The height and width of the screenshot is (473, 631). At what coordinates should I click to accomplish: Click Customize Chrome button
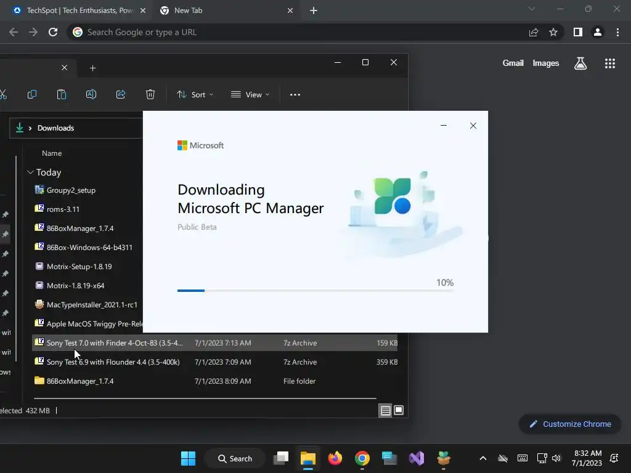[570, 424]
